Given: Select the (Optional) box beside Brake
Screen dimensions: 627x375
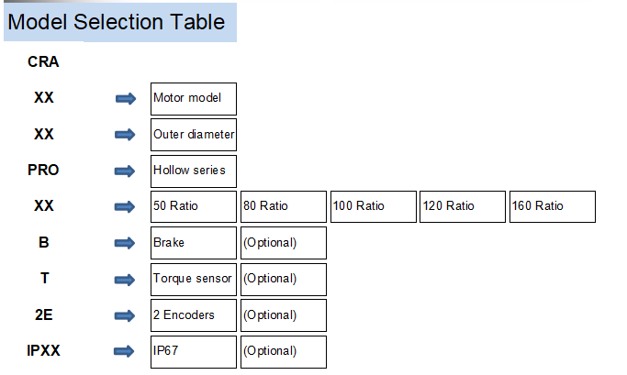Looking at the screenshot, I should pyautogui.click(x=284, y=243).
